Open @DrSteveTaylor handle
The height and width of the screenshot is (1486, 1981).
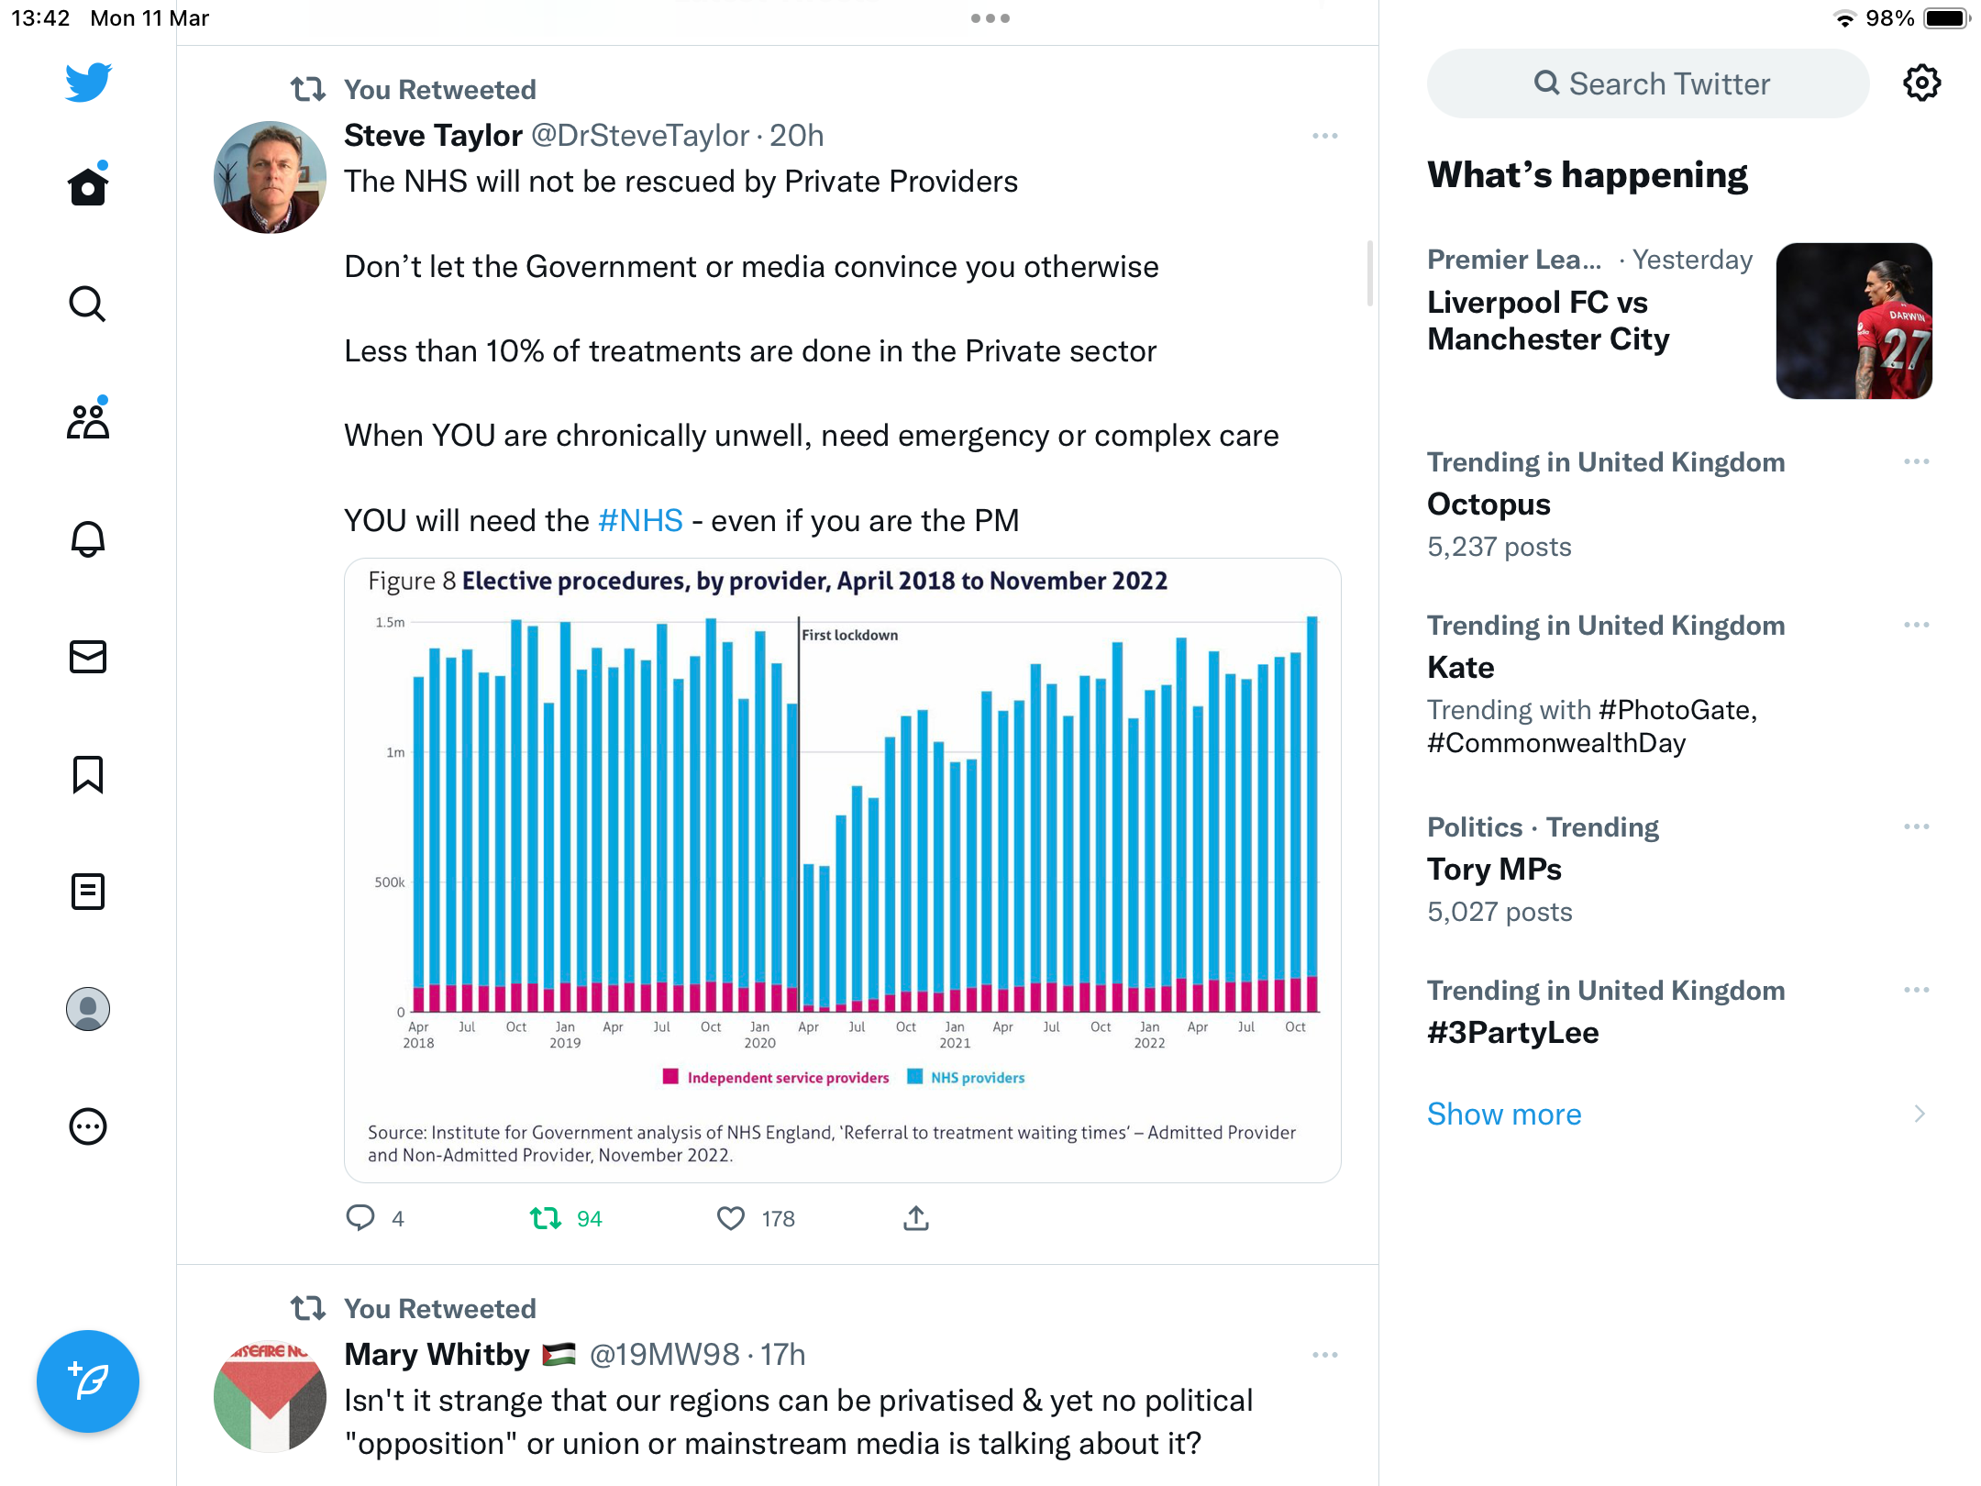(640, 136)
